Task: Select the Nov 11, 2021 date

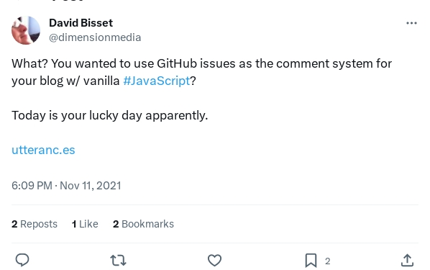Action: point(91,186)
